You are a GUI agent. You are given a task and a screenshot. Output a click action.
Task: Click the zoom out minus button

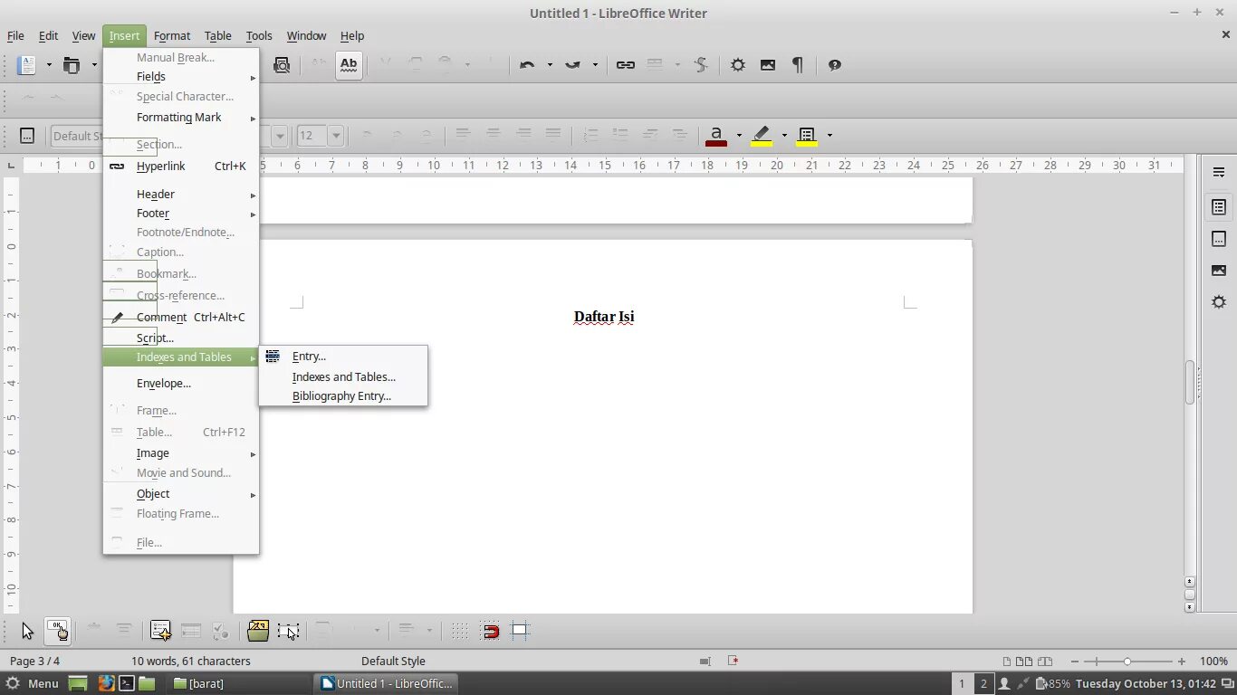point(1074,662)
